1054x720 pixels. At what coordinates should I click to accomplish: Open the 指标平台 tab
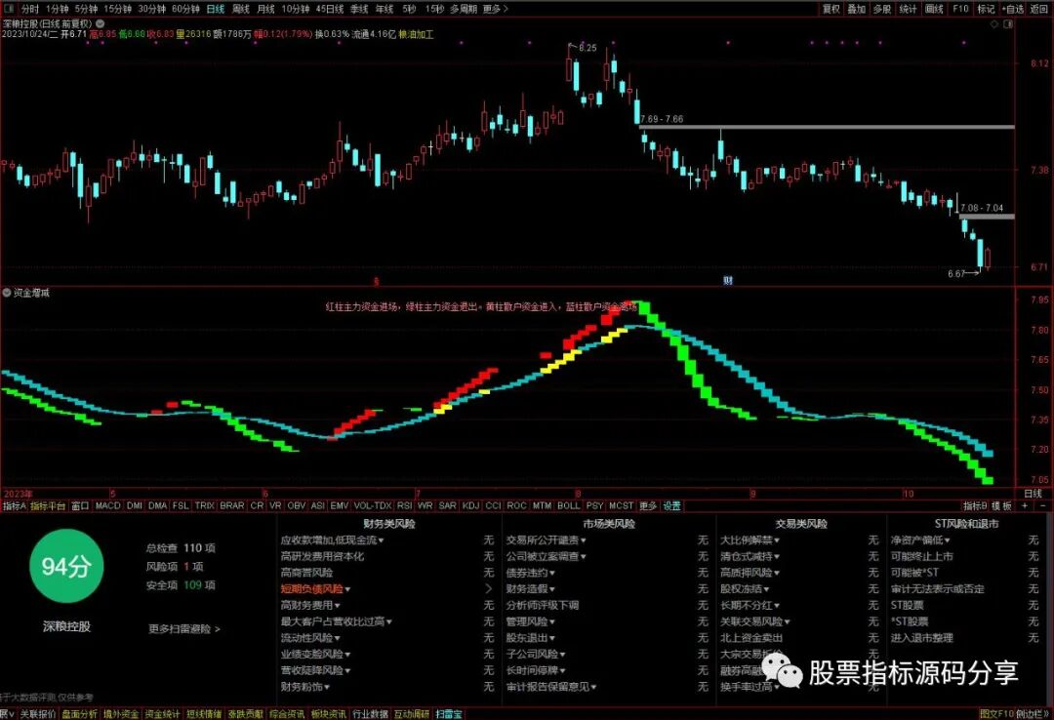point(48,505)
